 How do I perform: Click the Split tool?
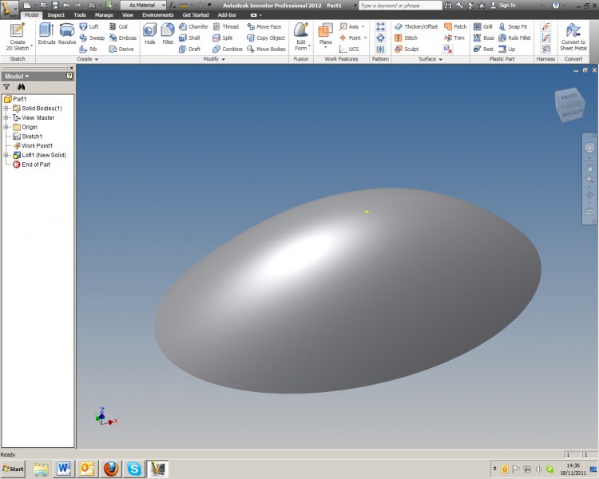pos(223,38)
